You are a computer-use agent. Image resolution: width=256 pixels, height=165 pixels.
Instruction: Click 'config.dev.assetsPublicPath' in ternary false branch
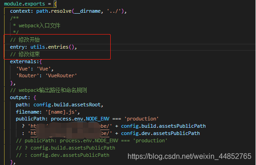[x=160, y=133]
